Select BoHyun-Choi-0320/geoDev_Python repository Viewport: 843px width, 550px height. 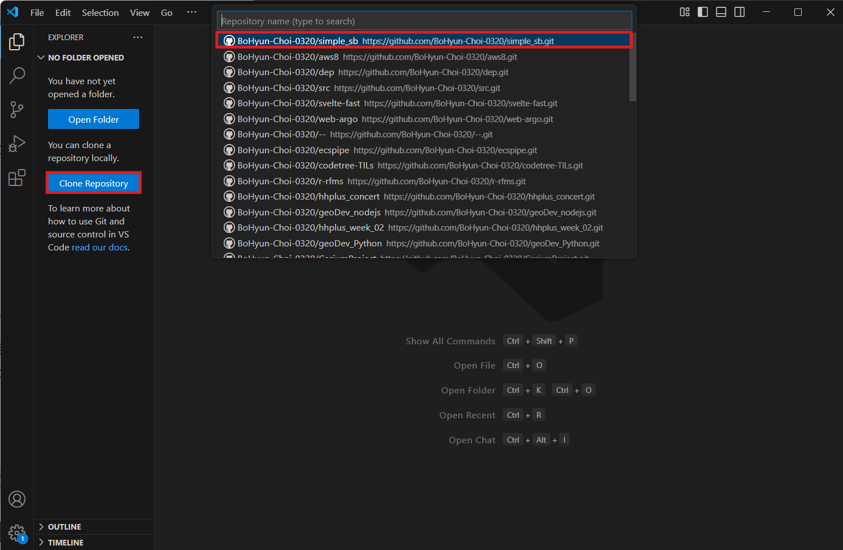[423, 243]
